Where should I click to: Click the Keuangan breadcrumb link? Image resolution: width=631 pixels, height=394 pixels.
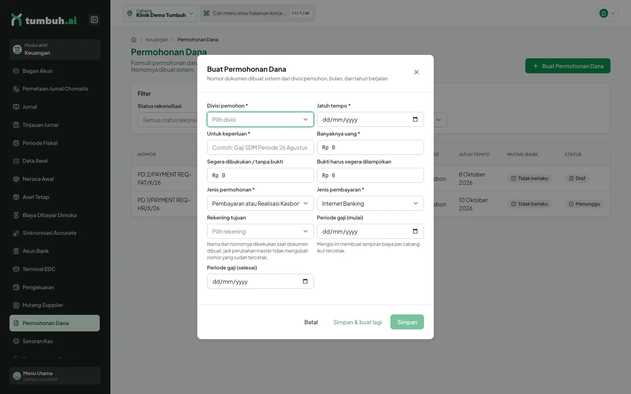pos(157,40)
